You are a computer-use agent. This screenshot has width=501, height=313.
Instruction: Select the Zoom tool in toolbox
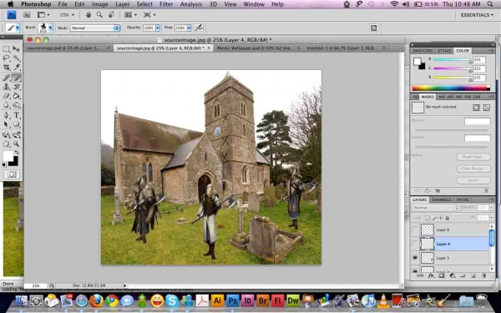(17, 144)
